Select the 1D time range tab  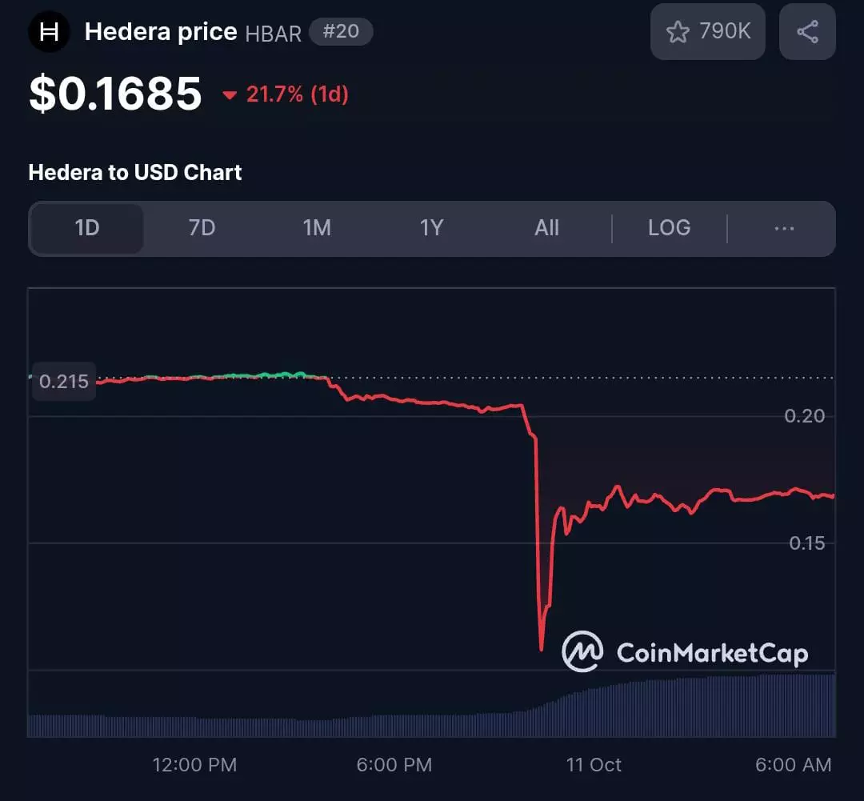(86, 228)
